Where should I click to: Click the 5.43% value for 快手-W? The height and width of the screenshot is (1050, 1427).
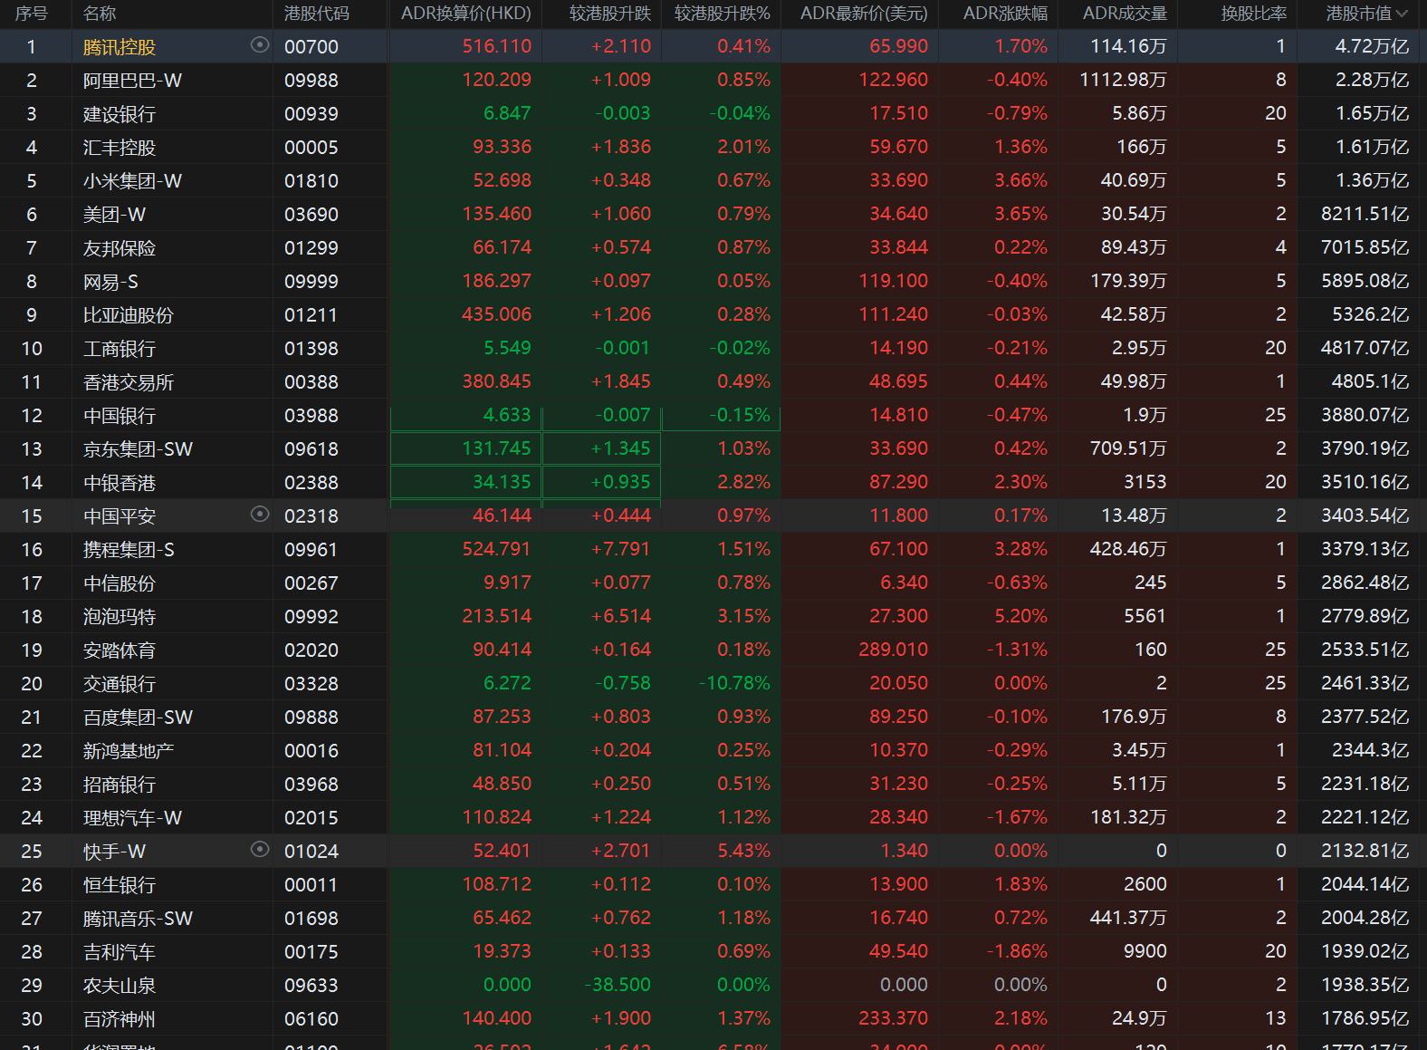pos(743,851)
